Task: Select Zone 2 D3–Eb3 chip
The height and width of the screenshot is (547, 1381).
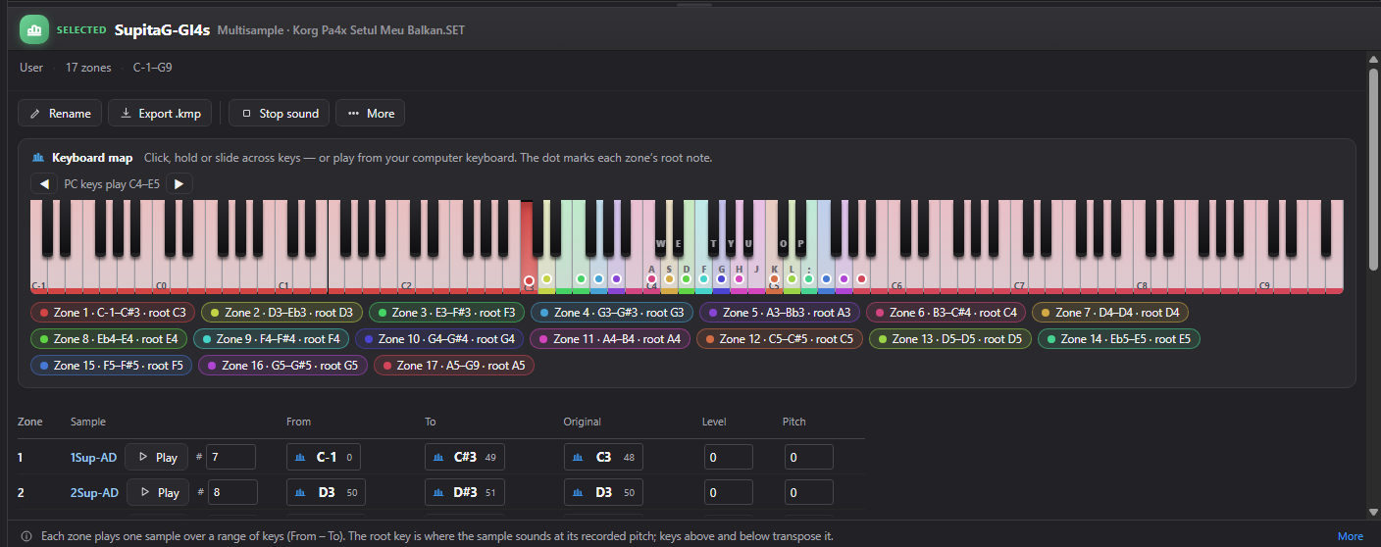Action: pos(281,313)
